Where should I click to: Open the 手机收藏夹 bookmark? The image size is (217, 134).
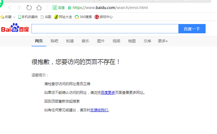pyautogui.click(x=28, y=17)
